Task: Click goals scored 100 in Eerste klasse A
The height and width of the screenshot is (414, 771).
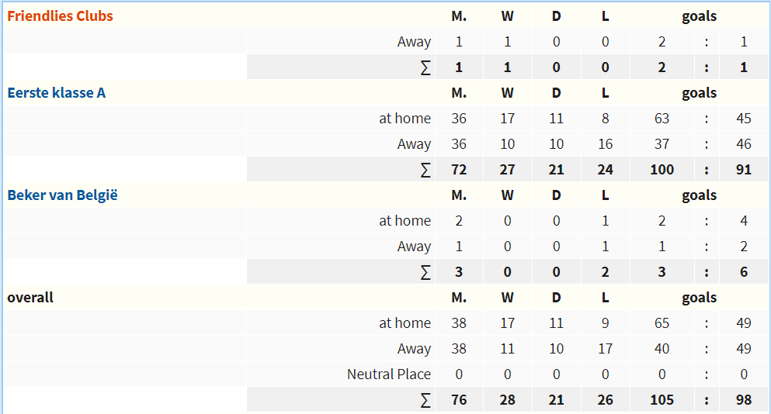Action: 662,170
